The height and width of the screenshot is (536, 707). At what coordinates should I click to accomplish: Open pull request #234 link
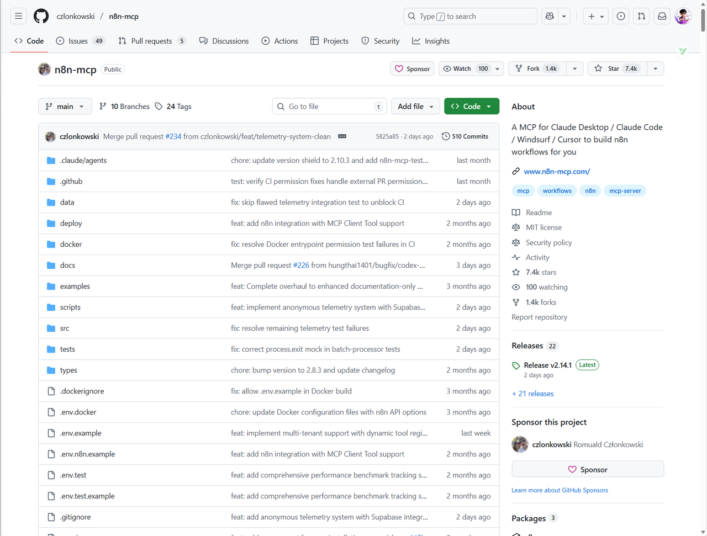click(x=173, y=136)
